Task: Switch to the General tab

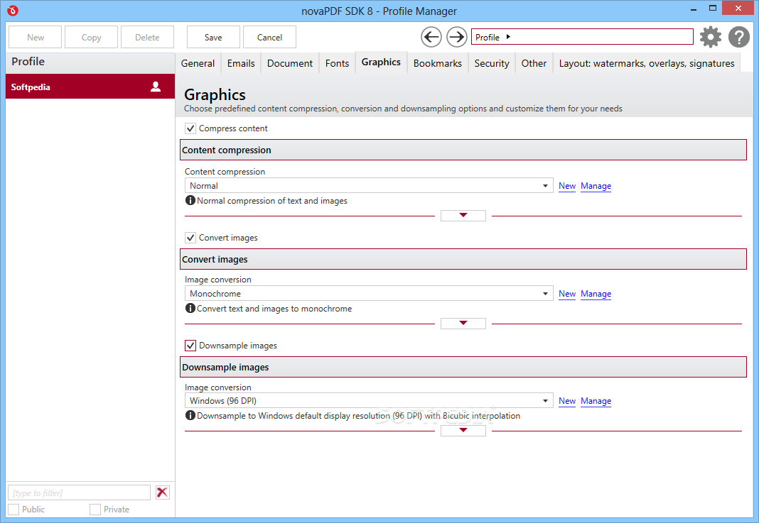Action: [198, 63]
